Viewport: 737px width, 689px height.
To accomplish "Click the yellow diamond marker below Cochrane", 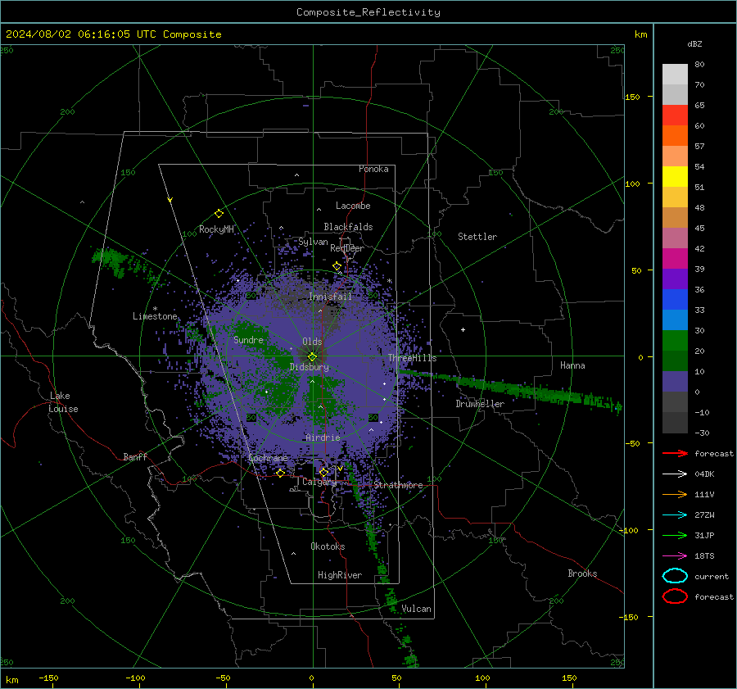I will click(280, 473).
